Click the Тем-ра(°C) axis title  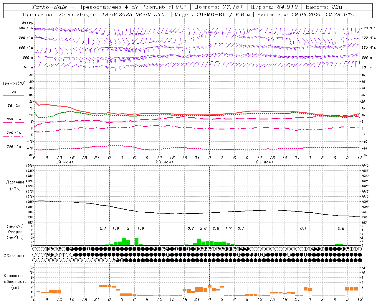click(x=14, y=83)
